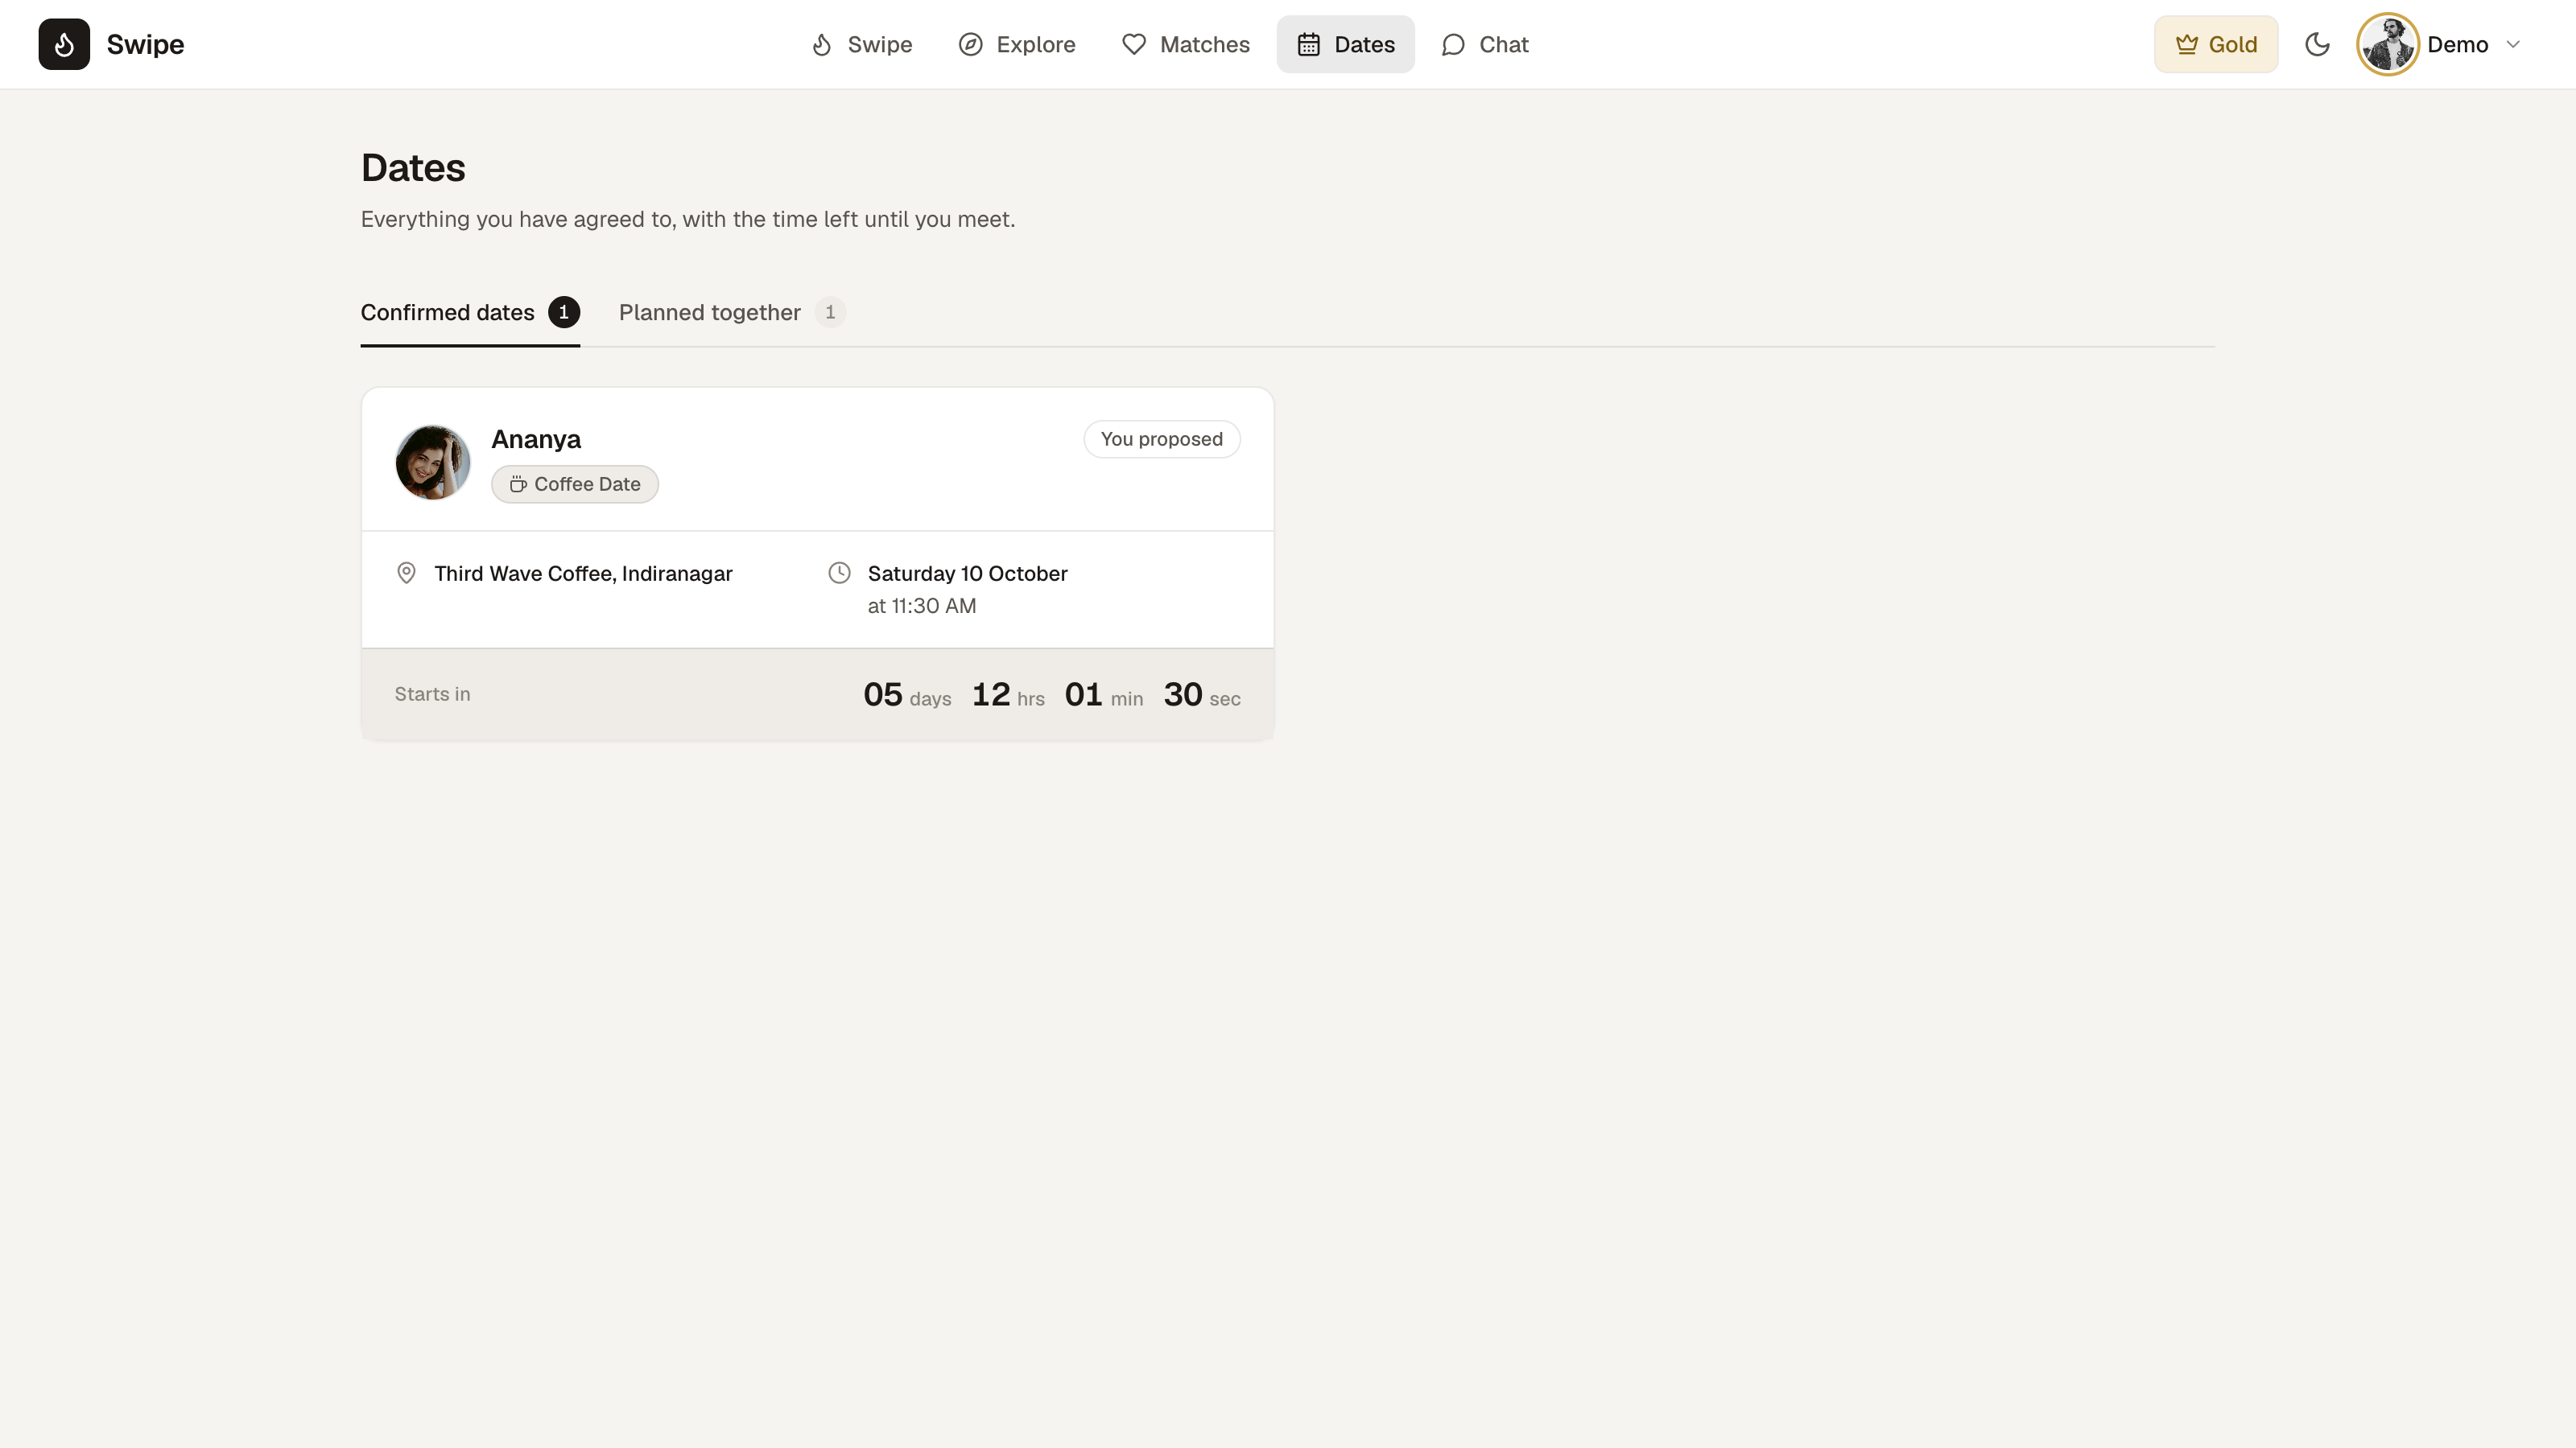Open the Chat section
Viewport: 2576px width, 1448px height.
coord(1484,44)
